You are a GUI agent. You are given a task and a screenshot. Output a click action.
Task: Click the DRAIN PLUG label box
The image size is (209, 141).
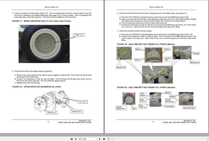(52, 113)
